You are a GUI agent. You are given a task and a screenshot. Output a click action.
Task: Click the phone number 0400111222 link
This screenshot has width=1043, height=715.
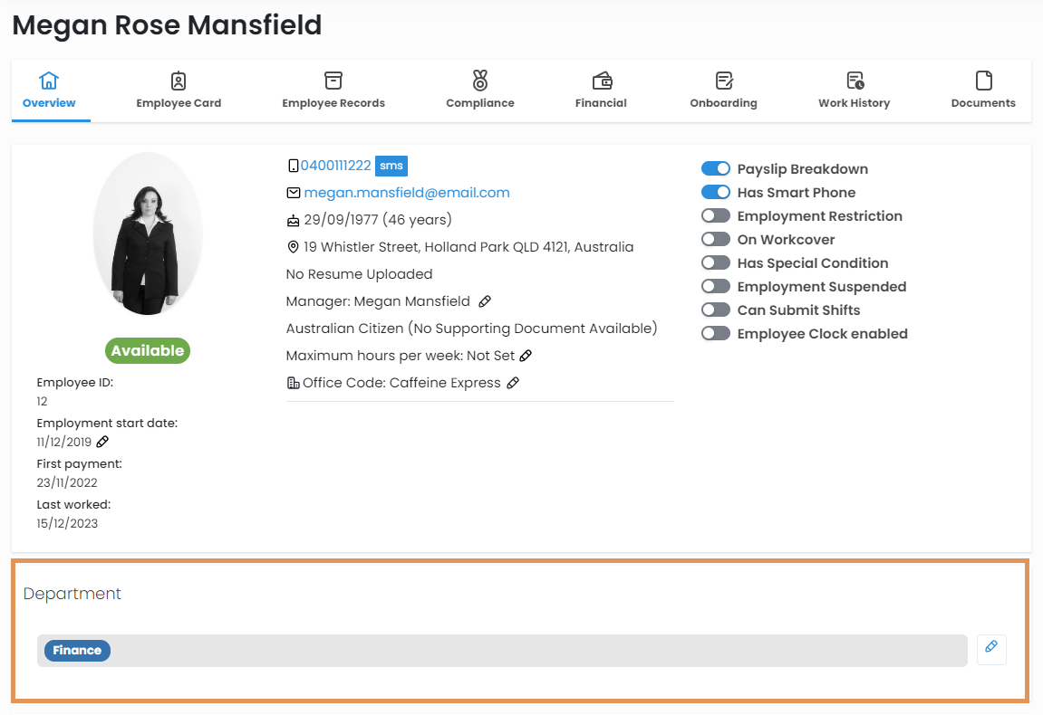point(335,166)
